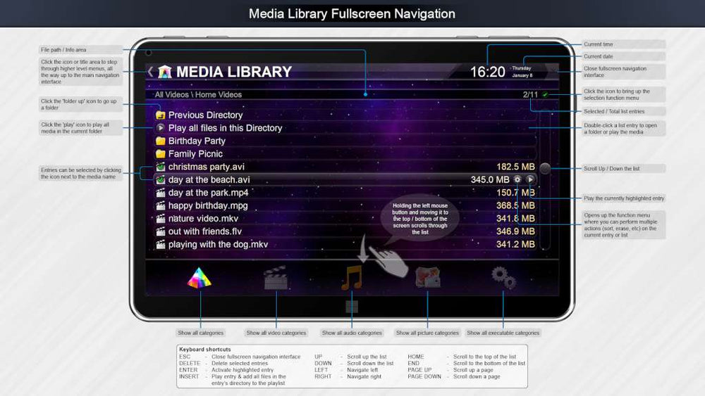Viewport: 705px width, 396px height.
Task: Click the 2/11 selected entries counter
Action: pos(530,95)
